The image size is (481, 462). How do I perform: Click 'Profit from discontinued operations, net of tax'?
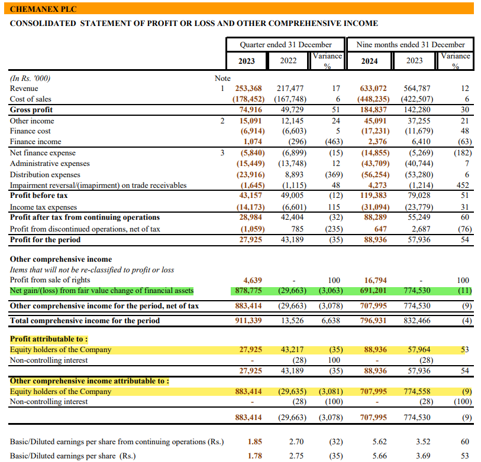coord(85,229)
